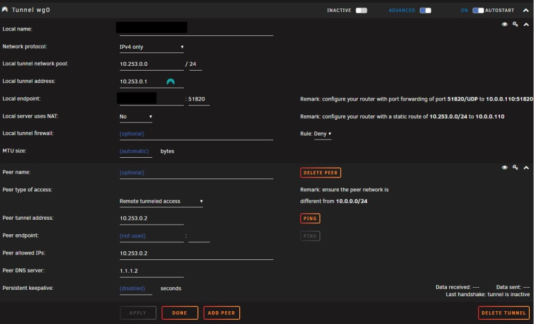Toggle the Autostart switch

point(478,10)
